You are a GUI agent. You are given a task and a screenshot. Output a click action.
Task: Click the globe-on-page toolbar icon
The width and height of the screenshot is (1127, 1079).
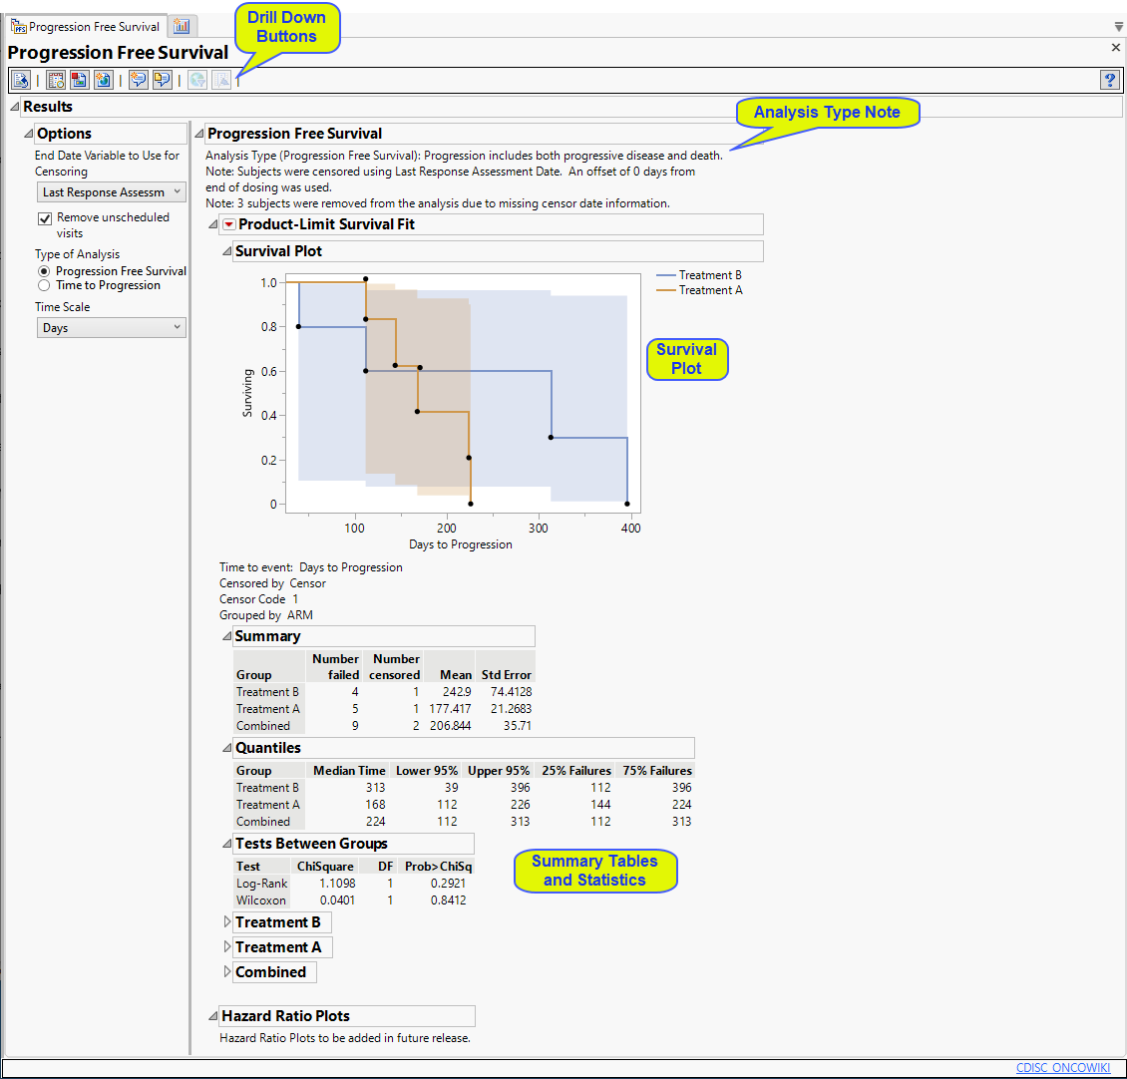(104, 80)
